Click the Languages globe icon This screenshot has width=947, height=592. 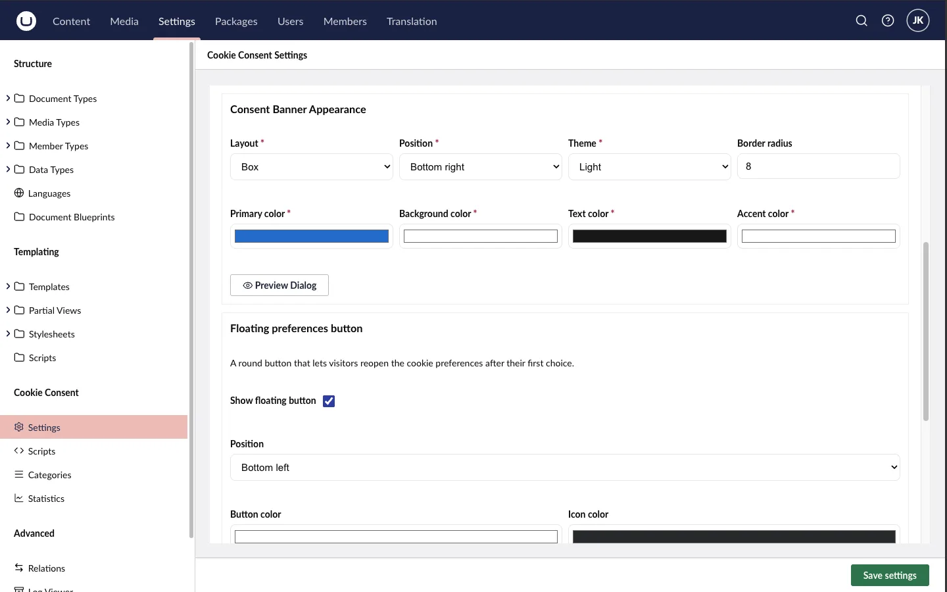click(19, 193)
